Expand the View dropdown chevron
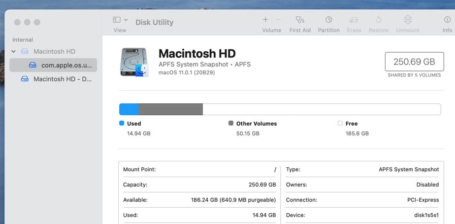The image size is (455, 224). [126, 20]
